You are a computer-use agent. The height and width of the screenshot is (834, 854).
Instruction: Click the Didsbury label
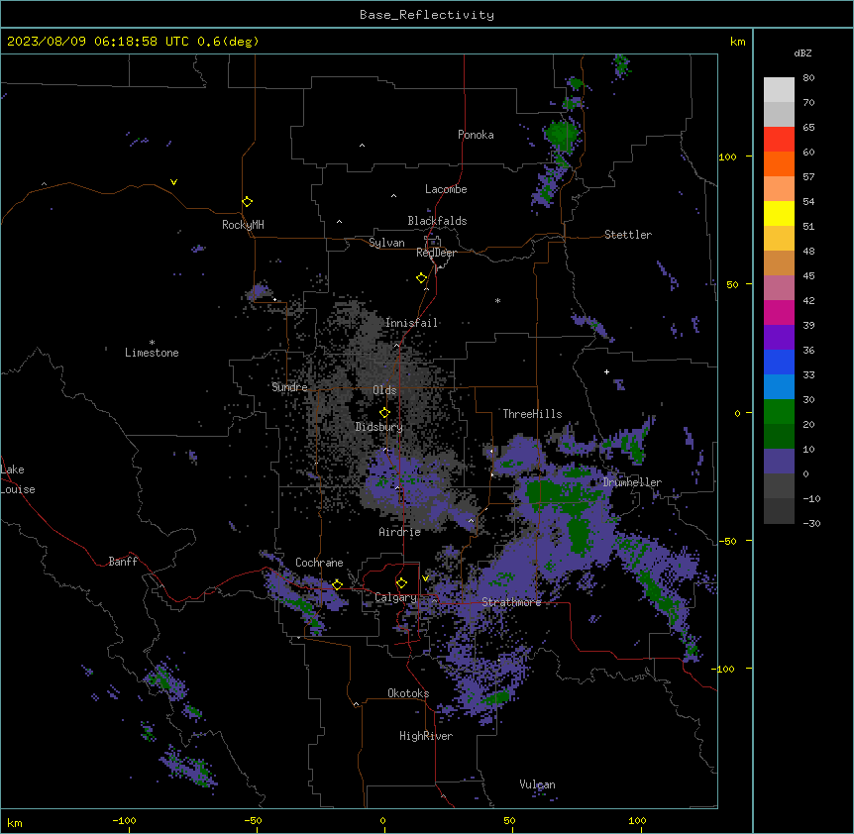(379, 427)
